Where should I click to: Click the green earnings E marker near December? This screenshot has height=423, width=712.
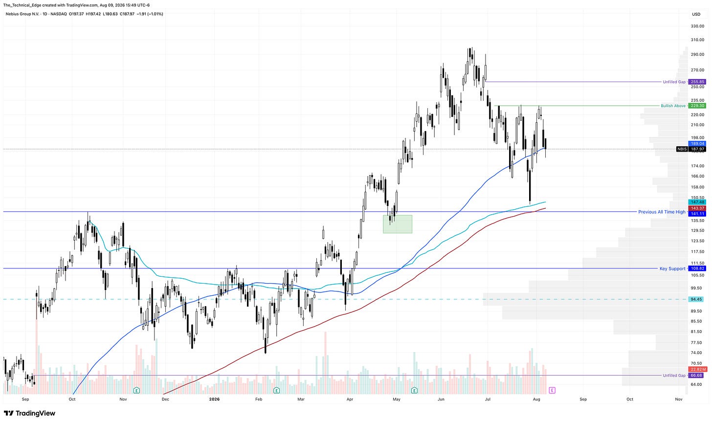136,390
